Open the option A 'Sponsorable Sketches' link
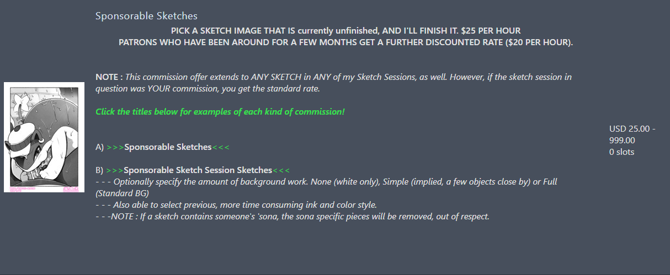 [168, 147]
